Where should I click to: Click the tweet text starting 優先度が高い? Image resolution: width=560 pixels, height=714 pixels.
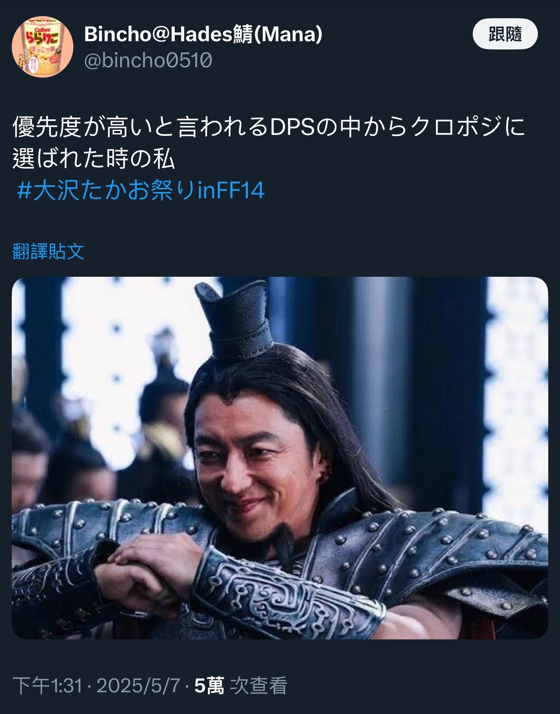point(269,143)
